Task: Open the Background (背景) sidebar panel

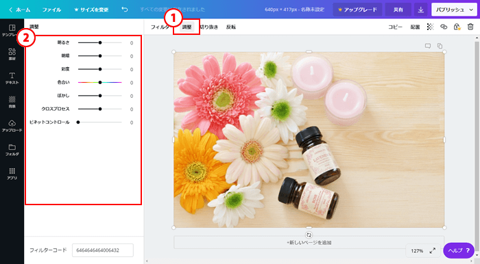Action: click(12, 102)
